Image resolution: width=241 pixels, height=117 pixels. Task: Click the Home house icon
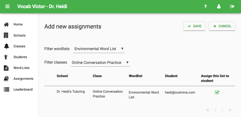click(x=6, y=24)
